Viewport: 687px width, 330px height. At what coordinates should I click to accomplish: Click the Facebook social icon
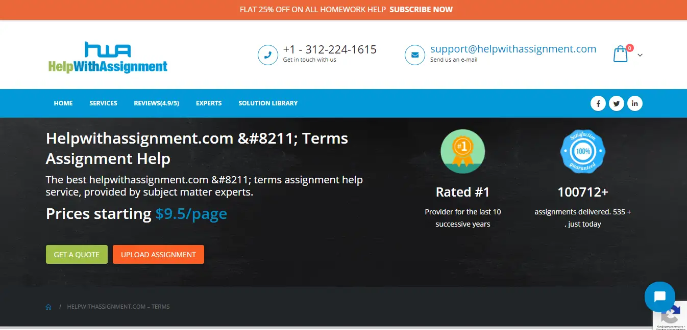point(598,103)
